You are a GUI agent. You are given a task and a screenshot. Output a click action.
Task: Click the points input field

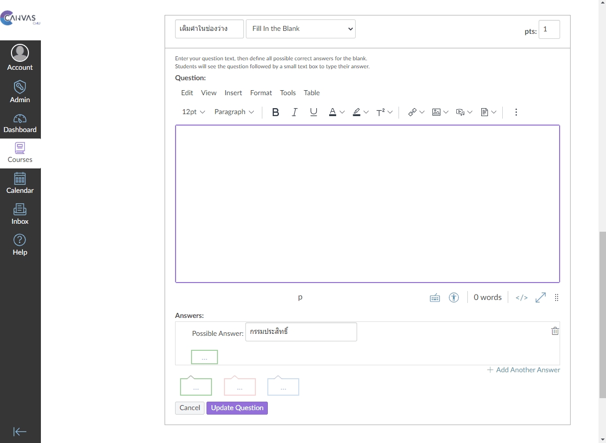(x=549, y=29)
